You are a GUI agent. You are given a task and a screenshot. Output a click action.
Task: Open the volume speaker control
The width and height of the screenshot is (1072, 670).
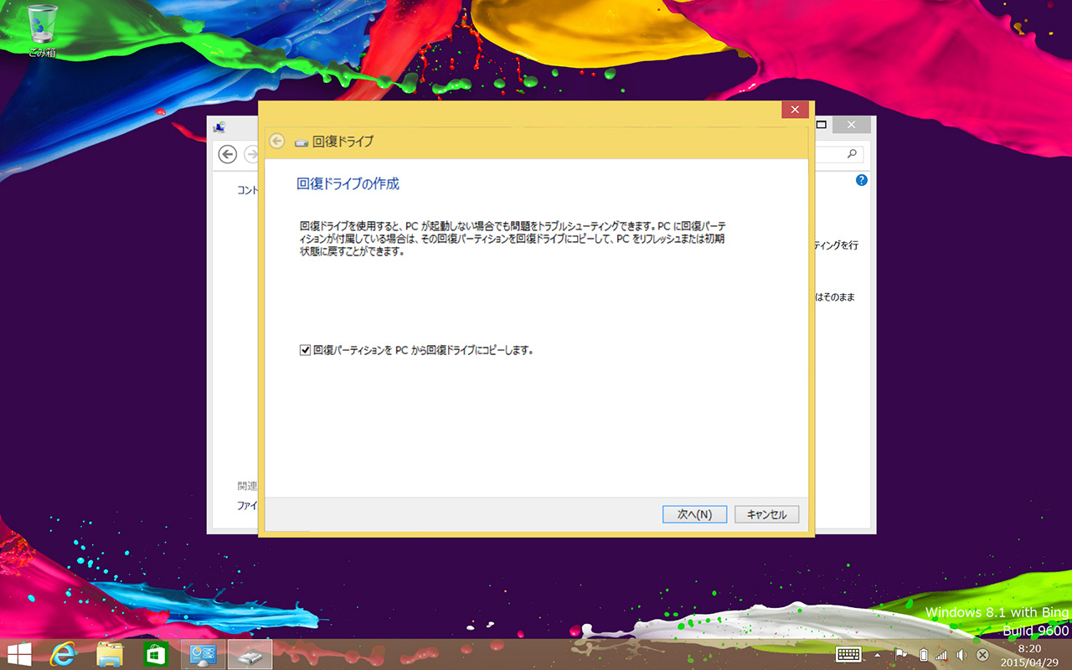pyautogui.click(x=961, y=654)
